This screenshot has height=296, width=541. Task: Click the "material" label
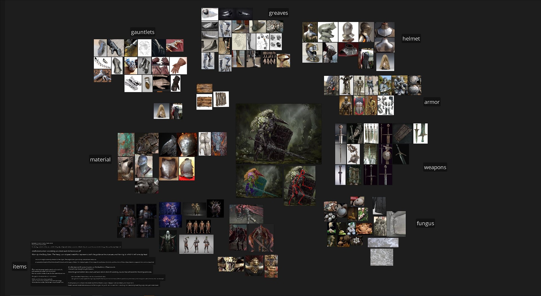[100, 159]
